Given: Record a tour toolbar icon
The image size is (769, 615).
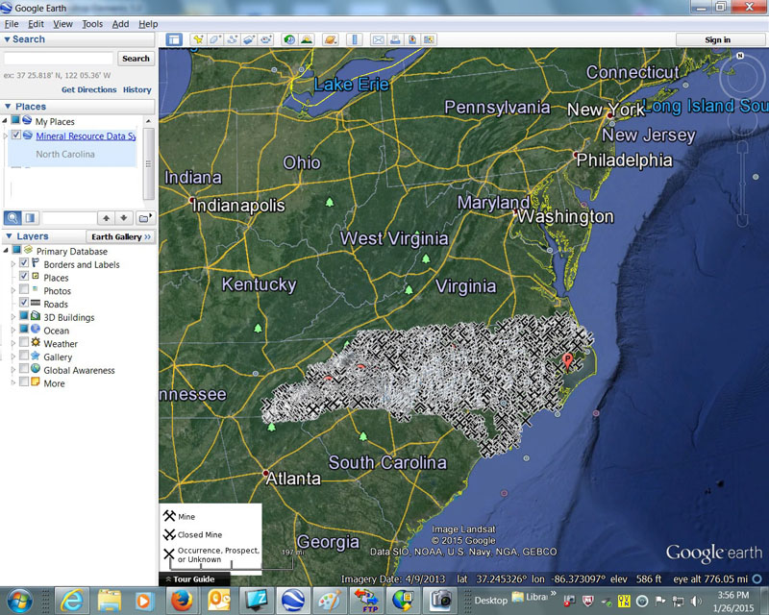Looking at the screenshot, I should pos(266,39).
